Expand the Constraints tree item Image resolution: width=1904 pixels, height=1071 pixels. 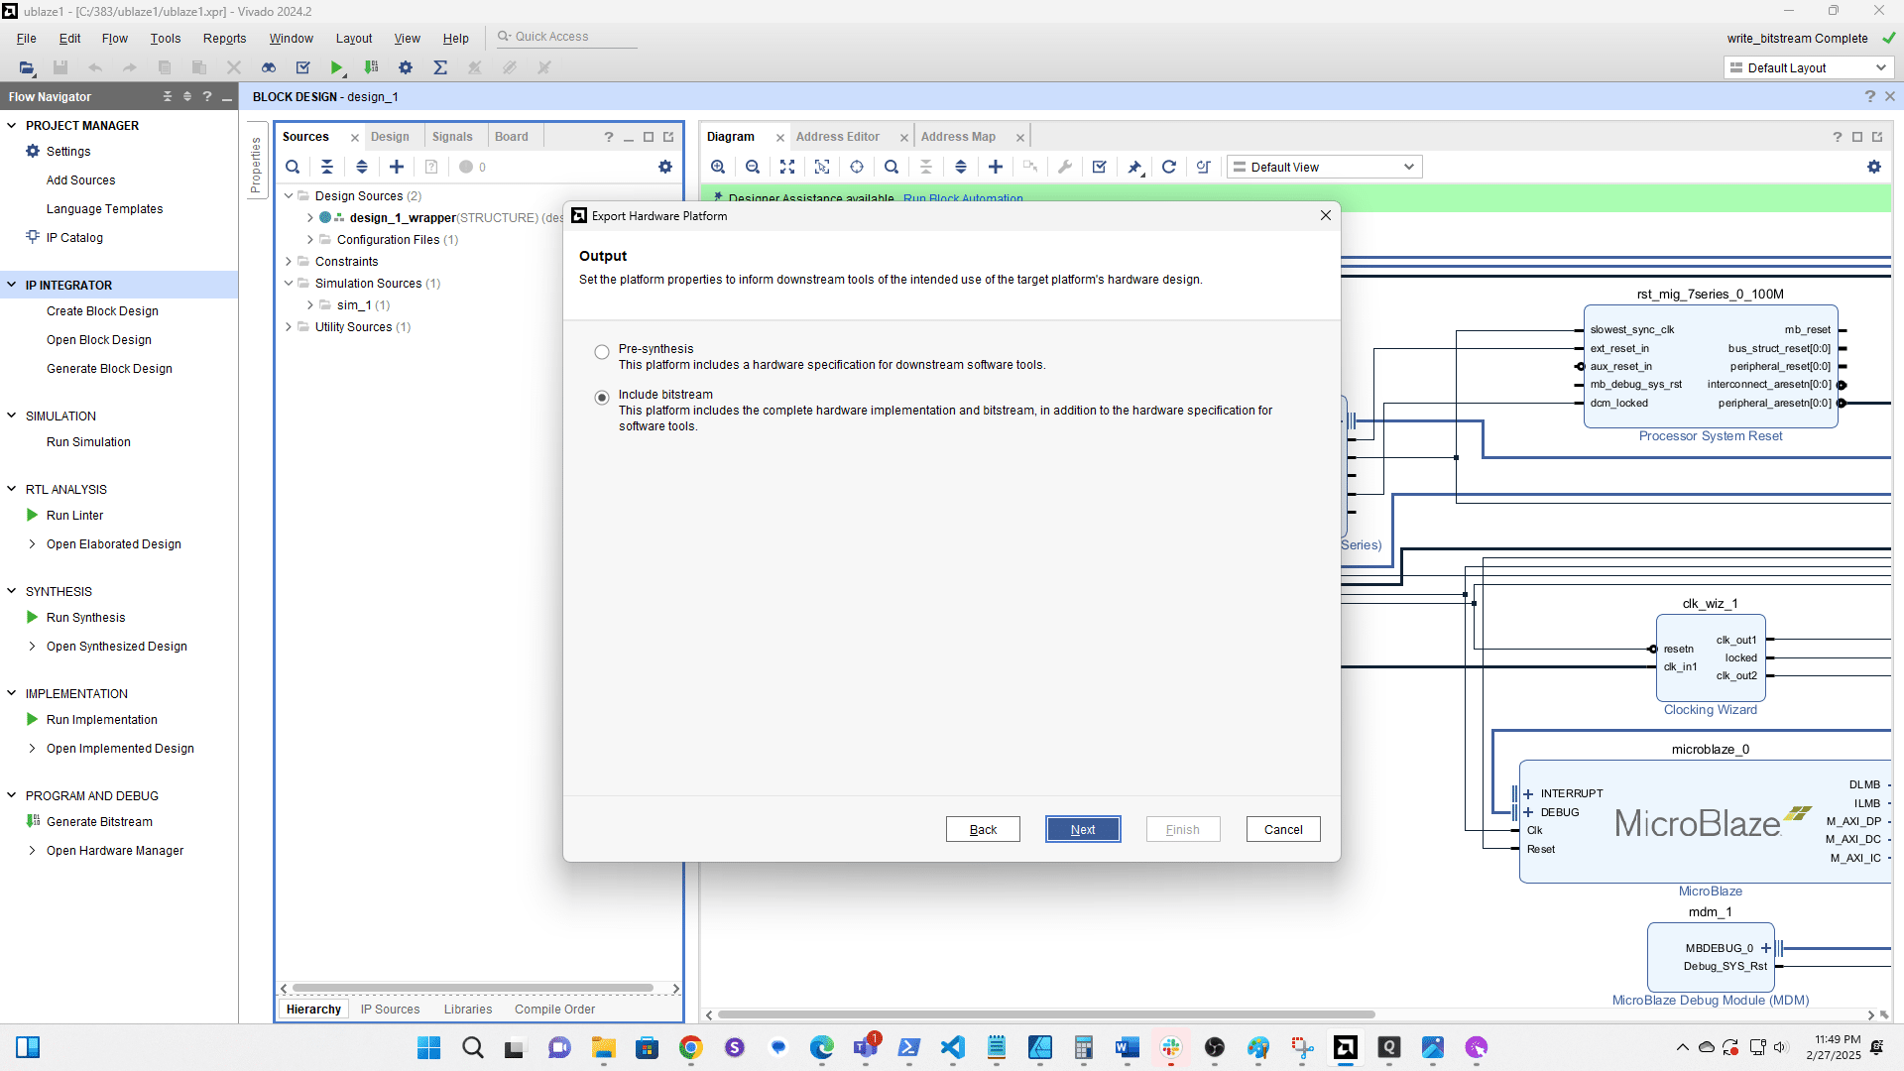tap(288, 261)
